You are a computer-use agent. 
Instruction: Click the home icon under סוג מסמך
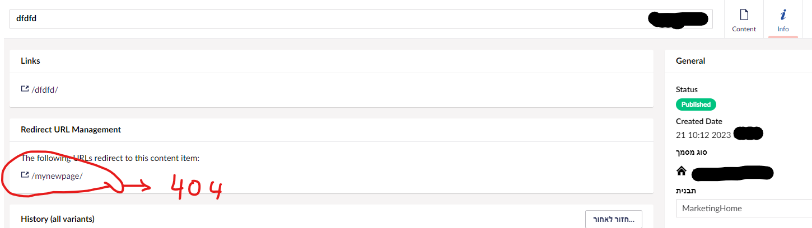[x=682, y=171]
